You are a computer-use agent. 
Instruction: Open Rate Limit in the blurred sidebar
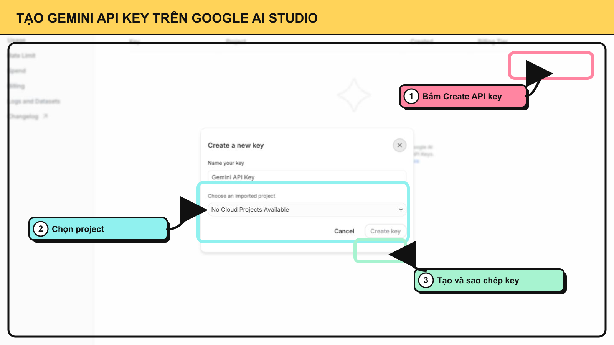tap(22, 56)
